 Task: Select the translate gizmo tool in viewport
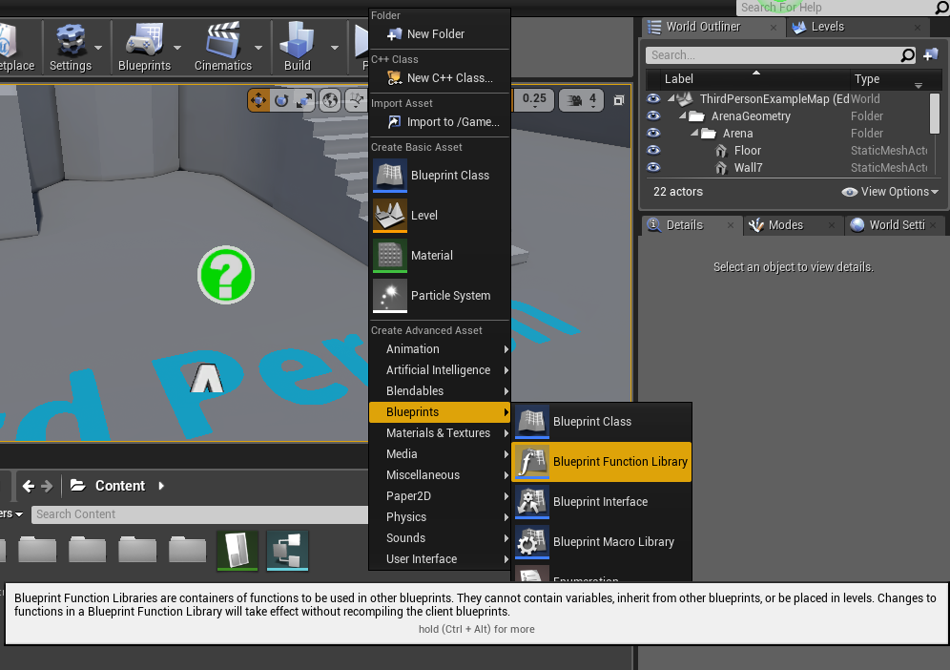(x=258, y=100)
